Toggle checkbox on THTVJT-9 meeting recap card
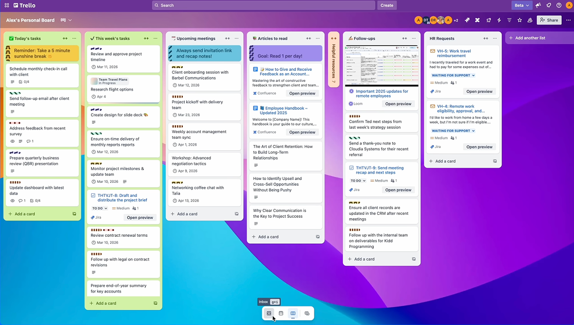Image resolution: width=574 pixels, height=325 pixels. coord(352,168)
